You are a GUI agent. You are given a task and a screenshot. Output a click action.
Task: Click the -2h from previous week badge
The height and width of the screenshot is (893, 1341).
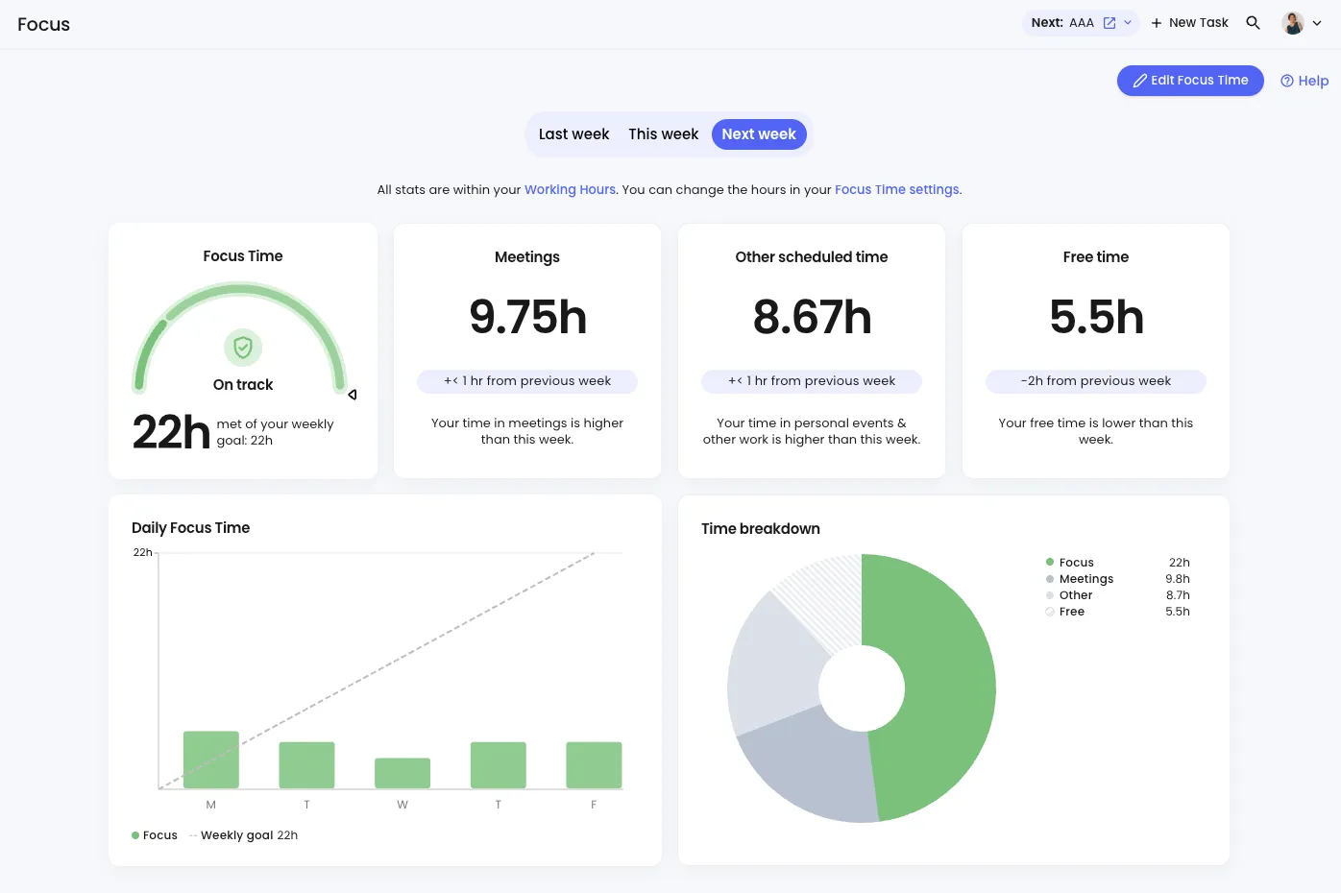[1096, 381]
